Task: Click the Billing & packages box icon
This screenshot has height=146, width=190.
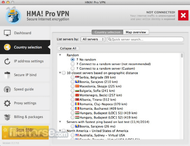Action: (7, 117)
